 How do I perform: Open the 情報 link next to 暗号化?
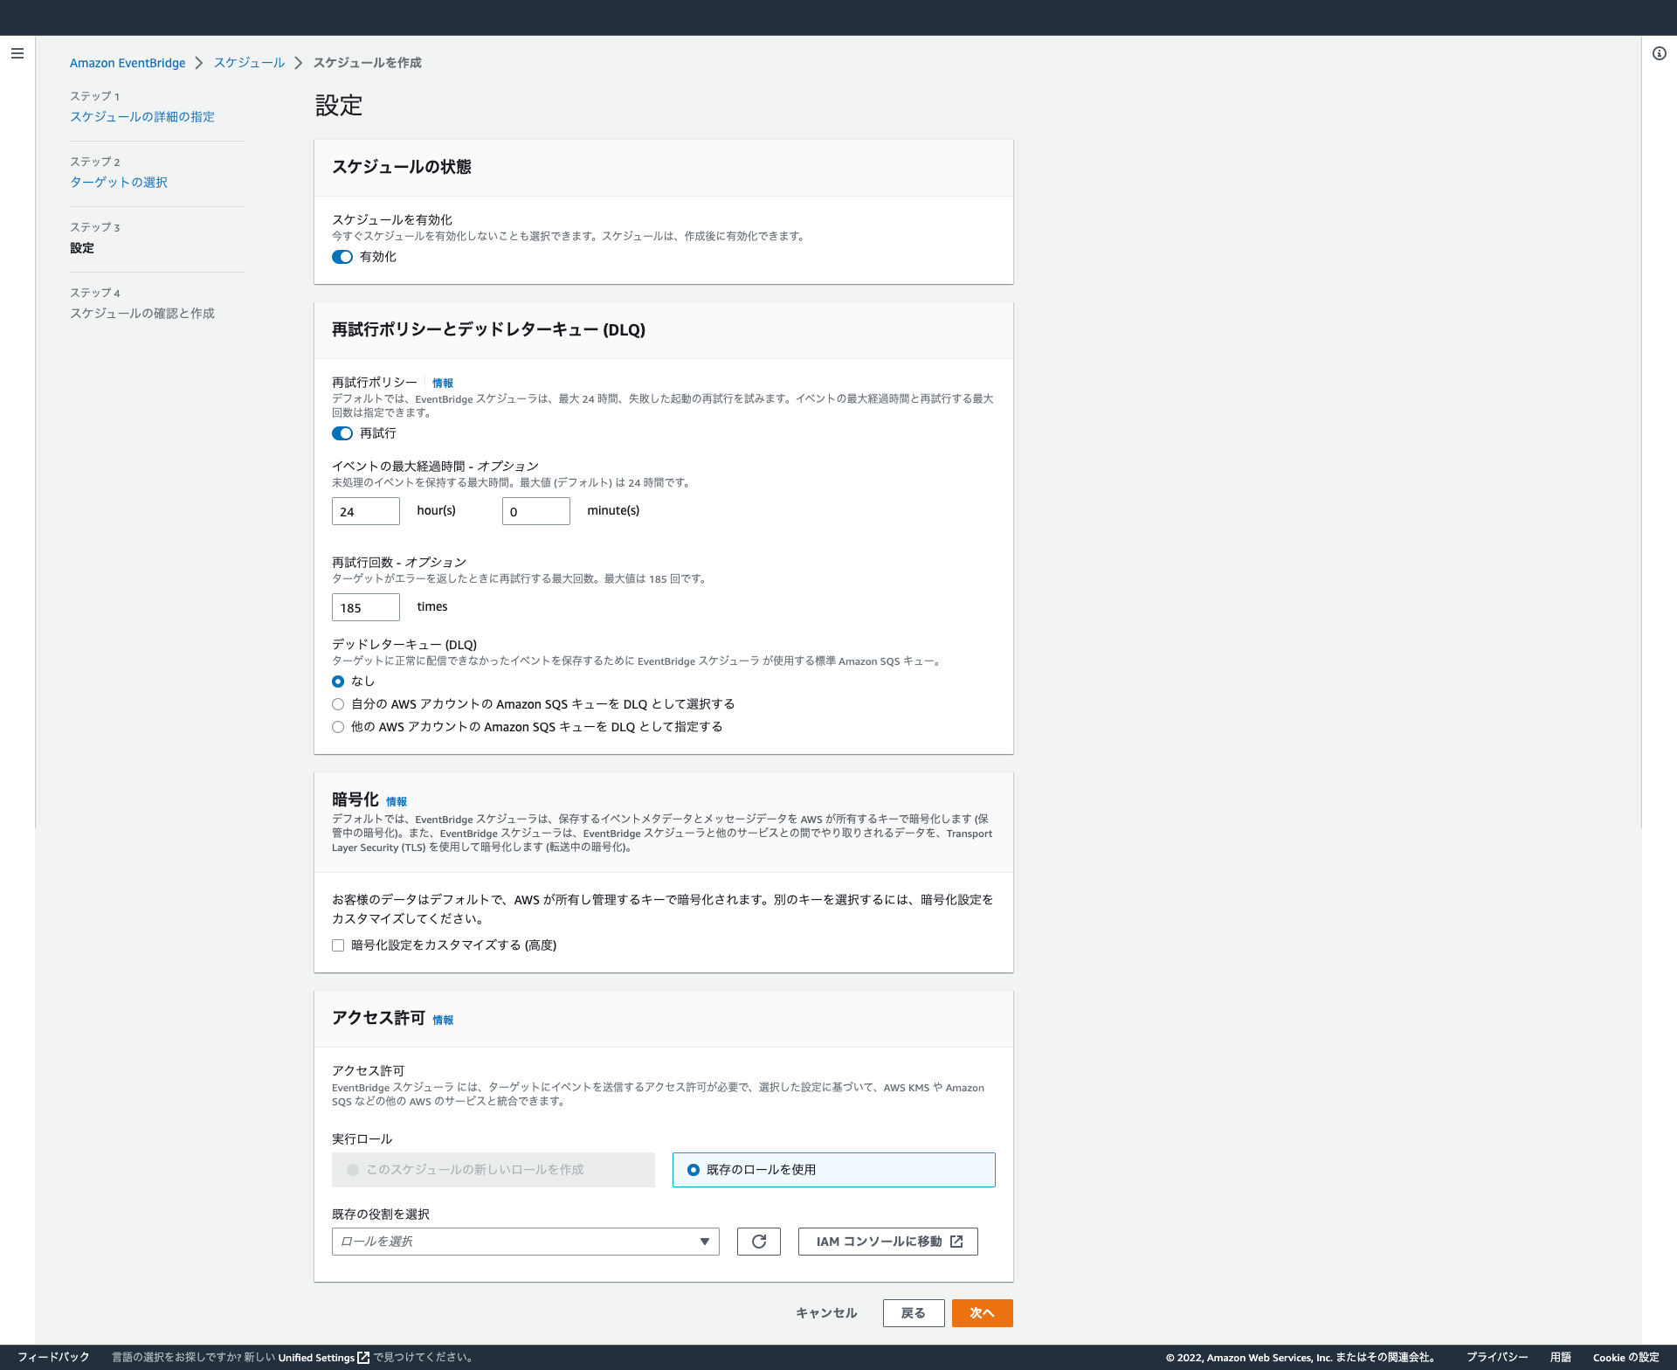[x=396, y=800]
